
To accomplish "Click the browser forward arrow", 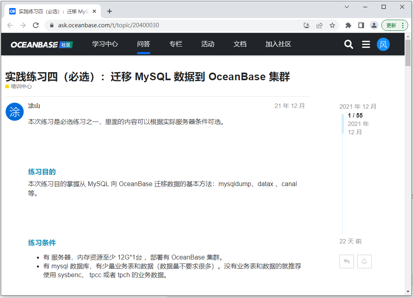I will (23, 25).
